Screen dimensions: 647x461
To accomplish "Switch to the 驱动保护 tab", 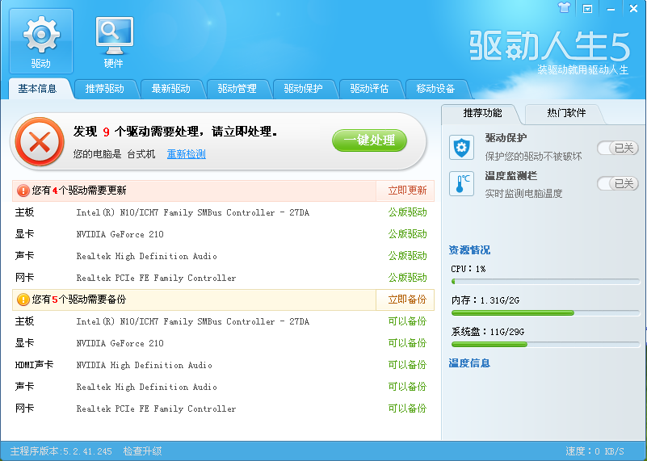I will click(x=303, y=89).
